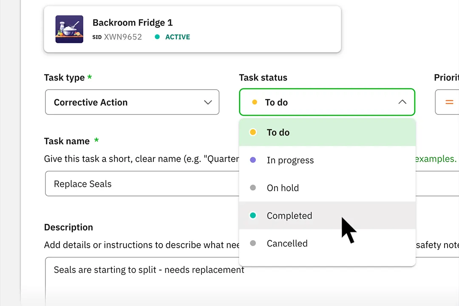Click the purple In progress status dot
Viewport: 459px width, 306px height.
coord(253,160)
